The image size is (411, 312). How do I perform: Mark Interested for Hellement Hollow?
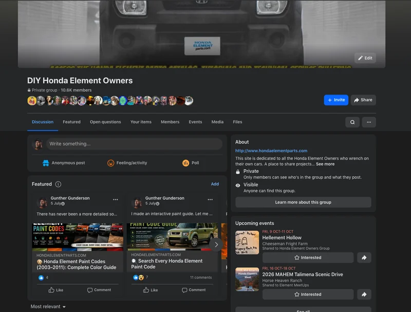point(308,258)
